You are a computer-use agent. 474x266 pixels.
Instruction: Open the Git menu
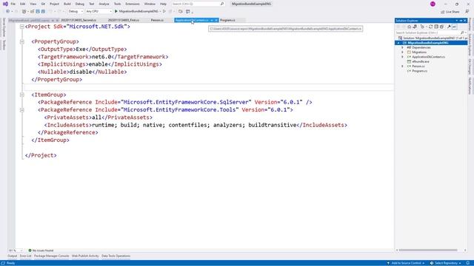[43, 4]
